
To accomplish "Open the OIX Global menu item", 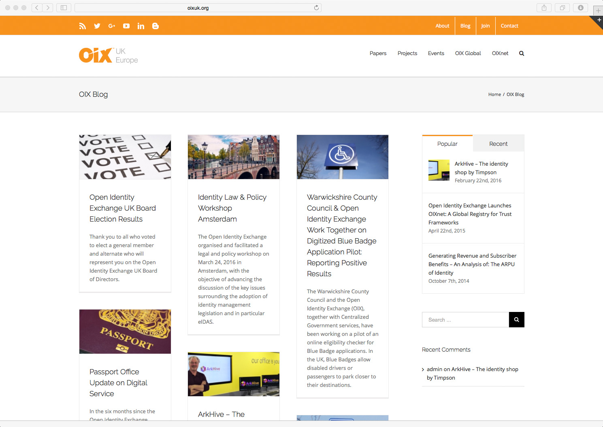I will point(468,53).
